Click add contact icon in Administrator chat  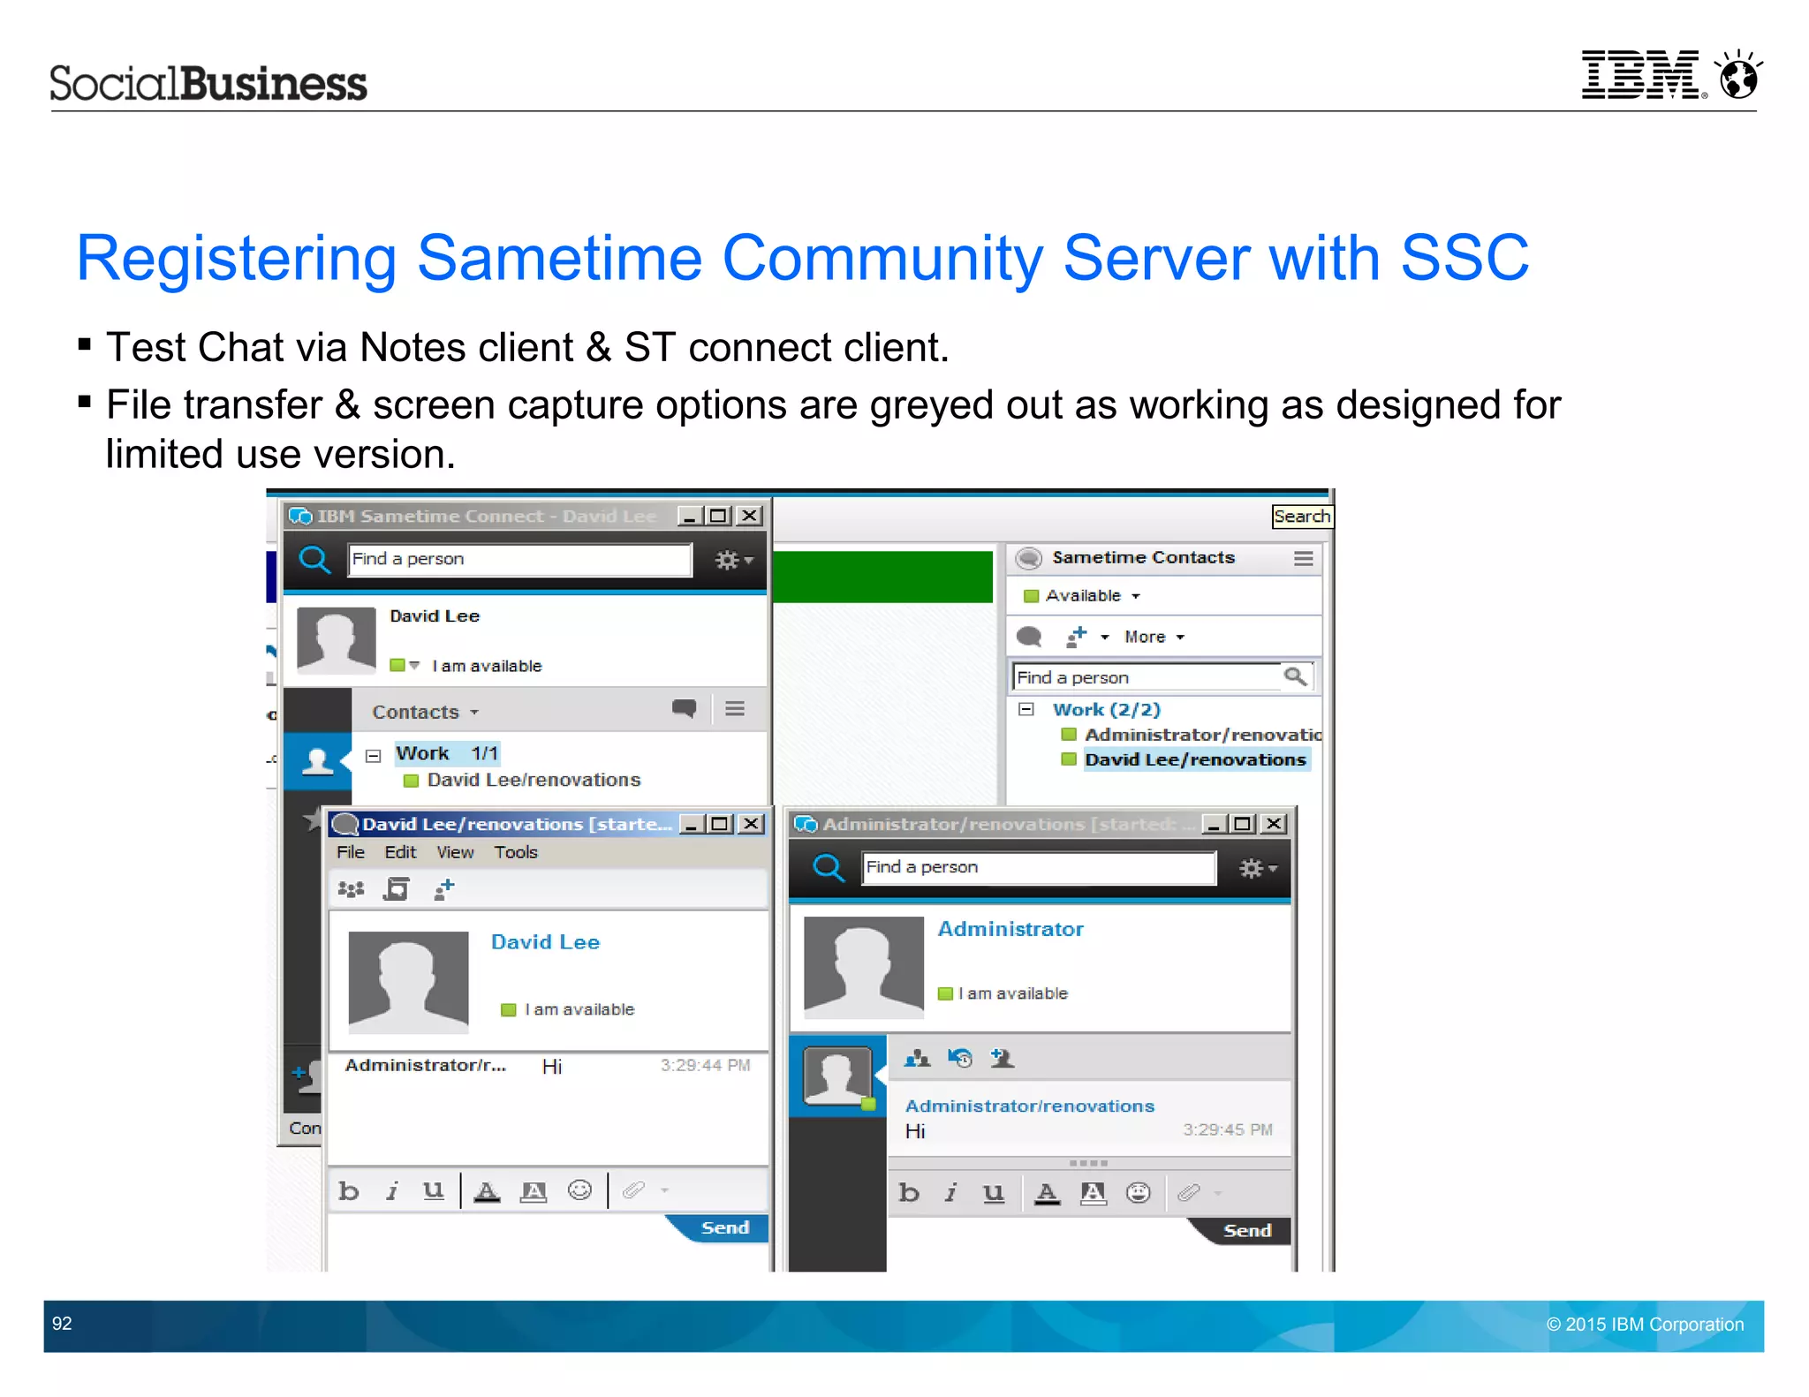[1002, 1058]
